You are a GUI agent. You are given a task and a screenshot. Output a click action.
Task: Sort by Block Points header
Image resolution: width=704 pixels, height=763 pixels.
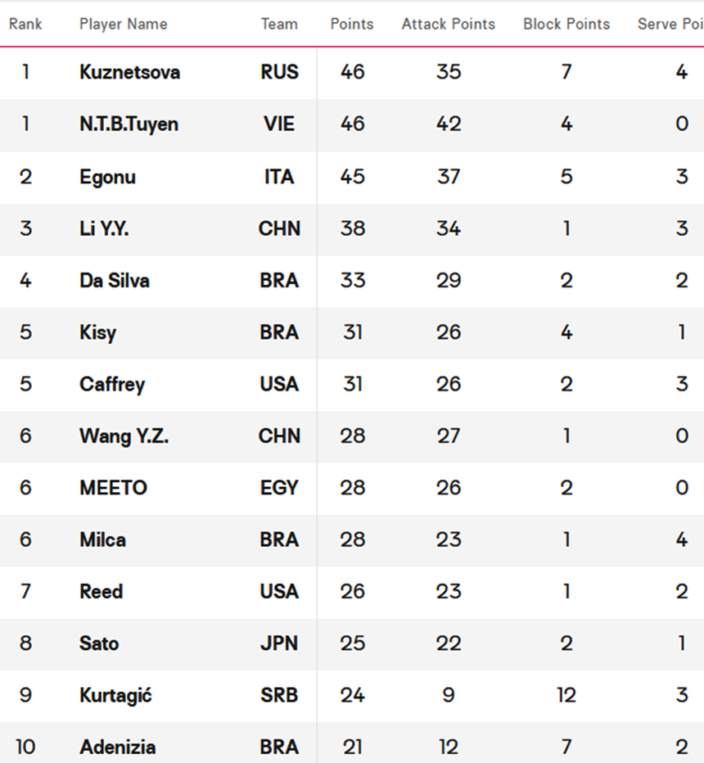[566, 25]
